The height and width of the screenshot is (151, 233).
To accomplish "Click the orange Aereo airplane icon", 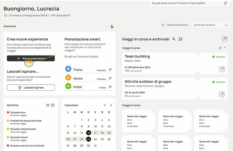I will tap(68, 78).
